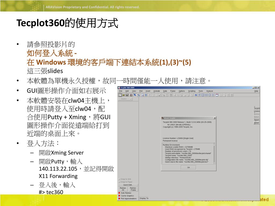Open the View menu
The width and height of the screenshot is (275, 206).
coord(134,91)
